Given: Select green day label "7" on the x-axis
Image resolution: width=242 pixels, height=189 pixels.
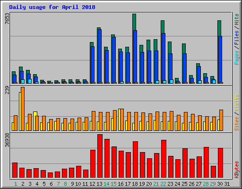Looking at the screenshot, I should click(58, 184).
